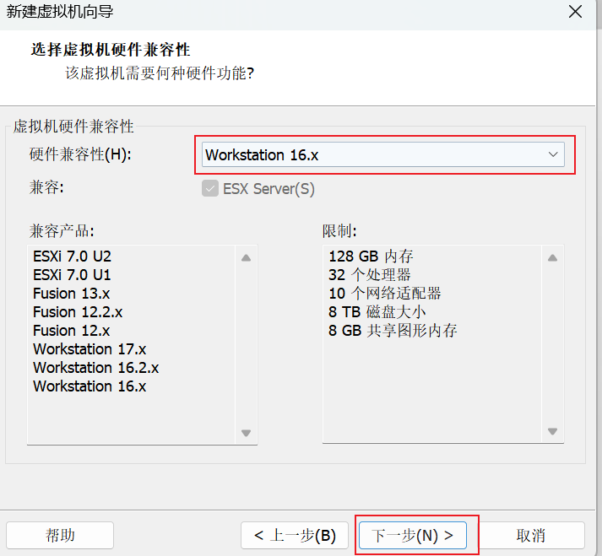Cancel the wizard with 取消

tap(531, 535)
